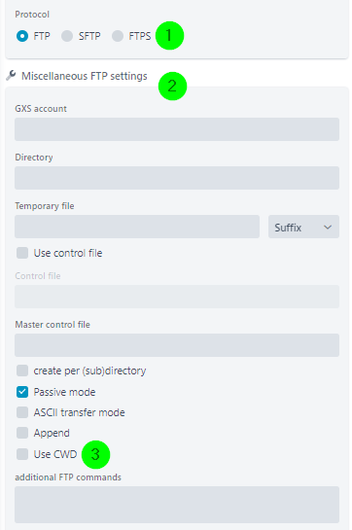Screen dimensions: 352x530
Task: Switch protocol to FTPS
Action: (118, 36)
